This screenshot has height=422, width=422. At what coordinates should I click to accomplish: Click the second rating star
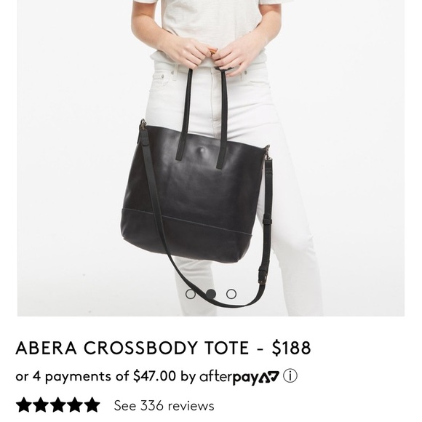pos(40,405)
